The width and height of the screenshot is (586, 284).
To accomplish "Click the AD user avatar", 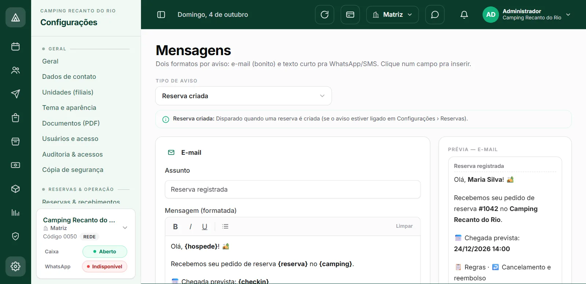I will (491, 15).
